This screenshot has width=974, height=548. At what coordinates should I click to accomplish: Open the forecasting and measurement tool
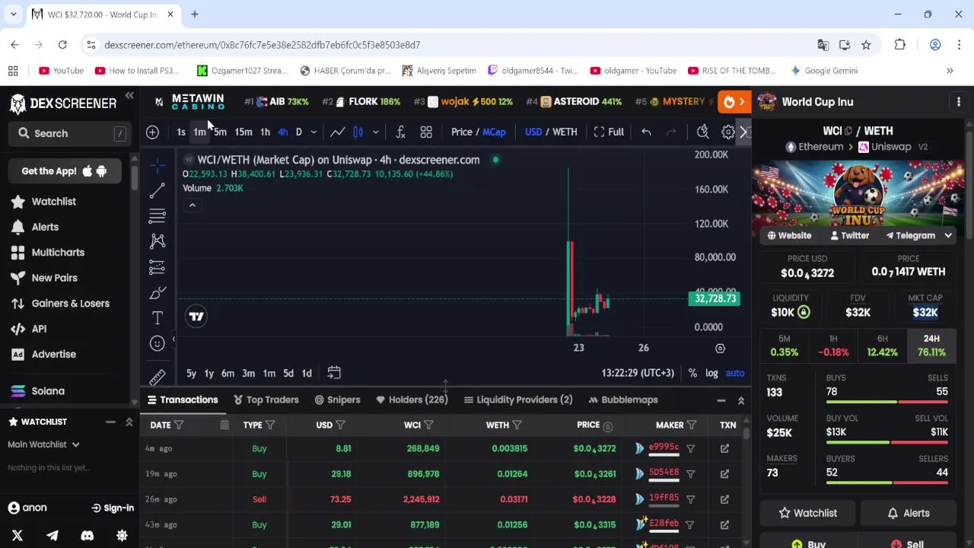157,267
